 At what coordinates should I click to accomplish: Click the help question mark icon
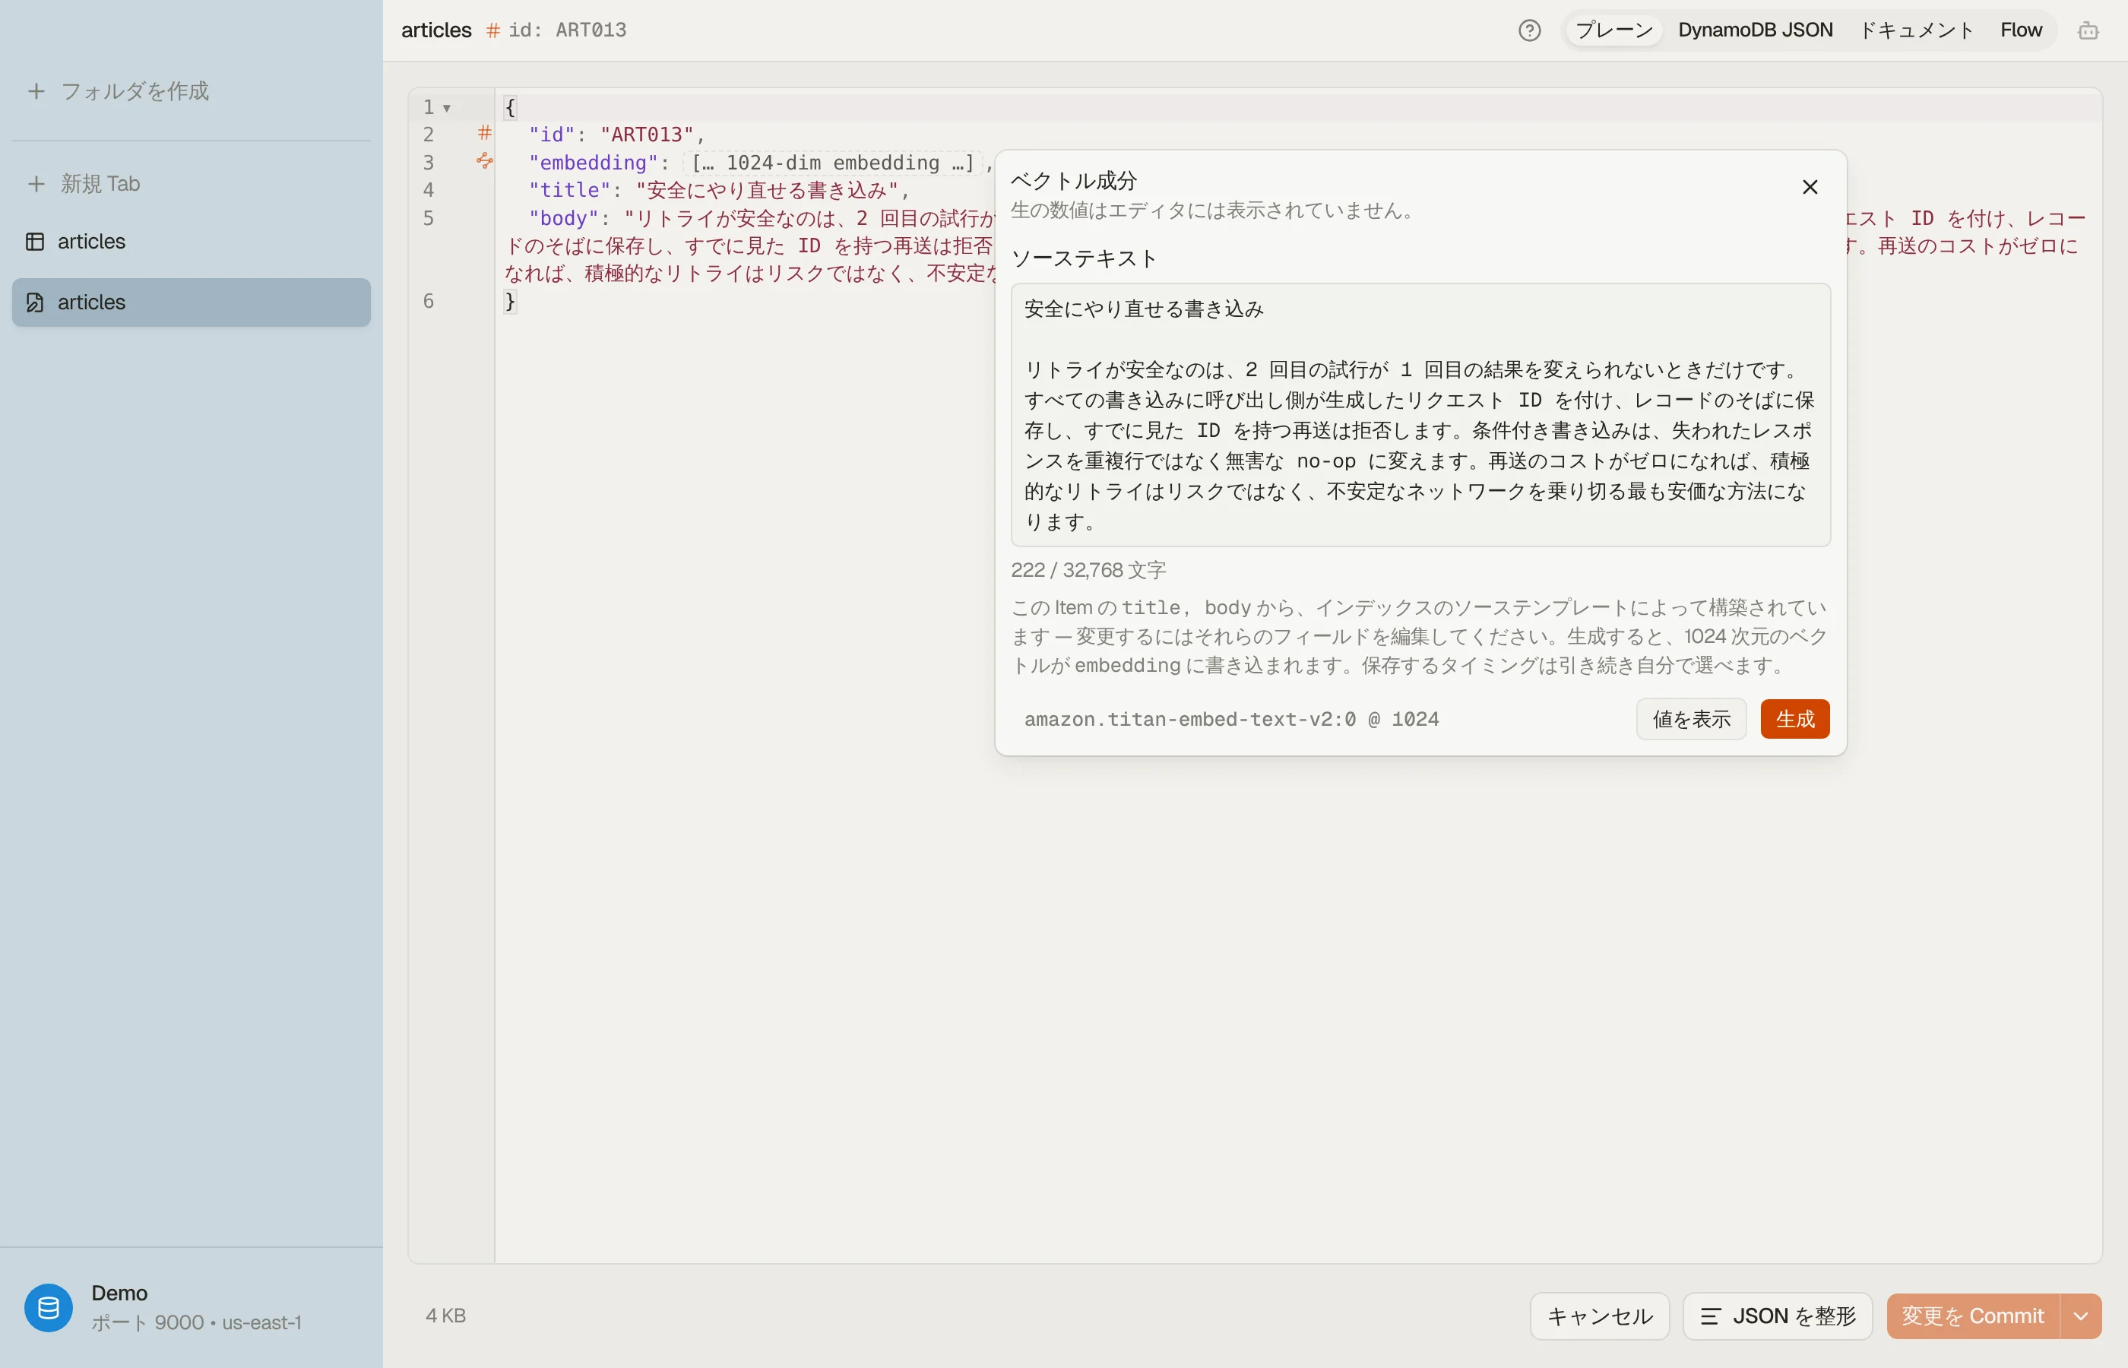point(1529,31)
